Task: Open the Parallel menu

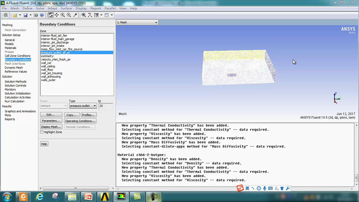Action: point(110,8)
